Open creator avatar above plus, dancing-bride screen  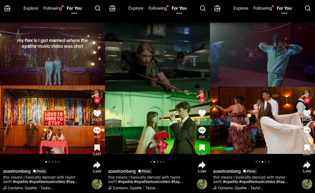click(x=307, y=94)
